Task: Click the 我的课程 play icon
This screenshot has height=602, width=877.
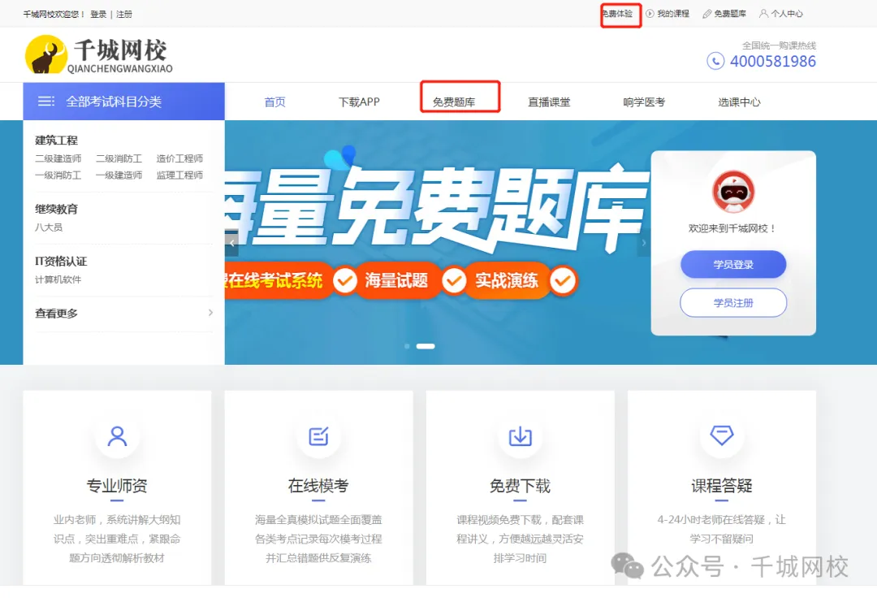Action: pyautogui.click(x=650, y=14)
